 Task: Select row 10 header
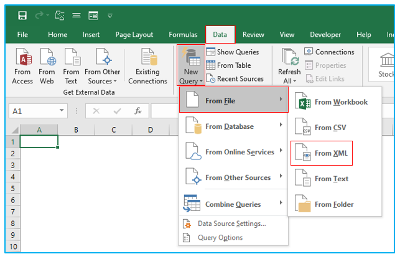point(13,247)
